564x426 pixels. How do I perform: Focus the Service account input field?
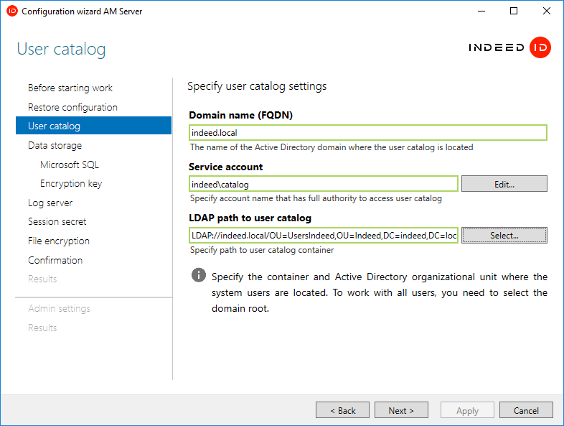pyautogui.click(x=323, y=184)
